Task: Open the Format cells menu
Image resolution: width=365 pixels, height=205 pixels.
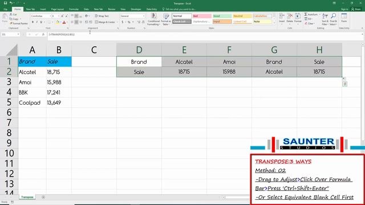Action: click(298, 18)
